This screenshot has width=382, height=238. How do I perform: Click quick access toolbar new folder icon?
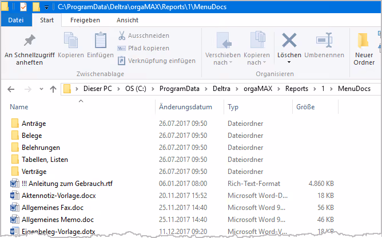[36, 7]
